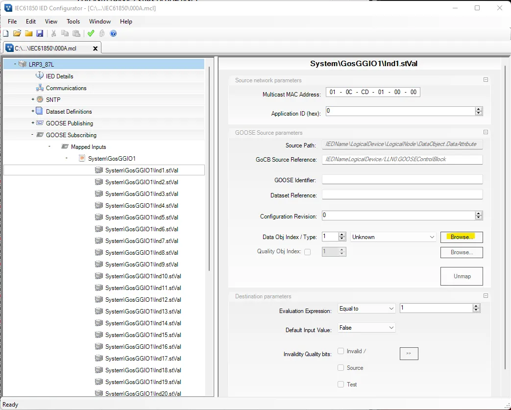Viewport: 511px width, 410px height.
Task: Create a new file with the blank-page toolbar icon
Action: click(6, 33)
